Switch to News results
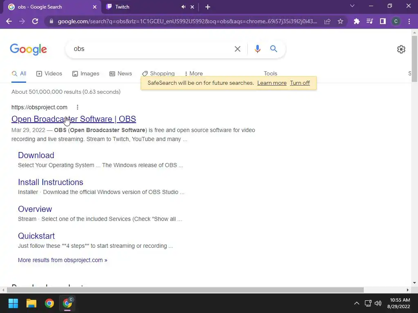The image size is (418, 313). [120, 73]
